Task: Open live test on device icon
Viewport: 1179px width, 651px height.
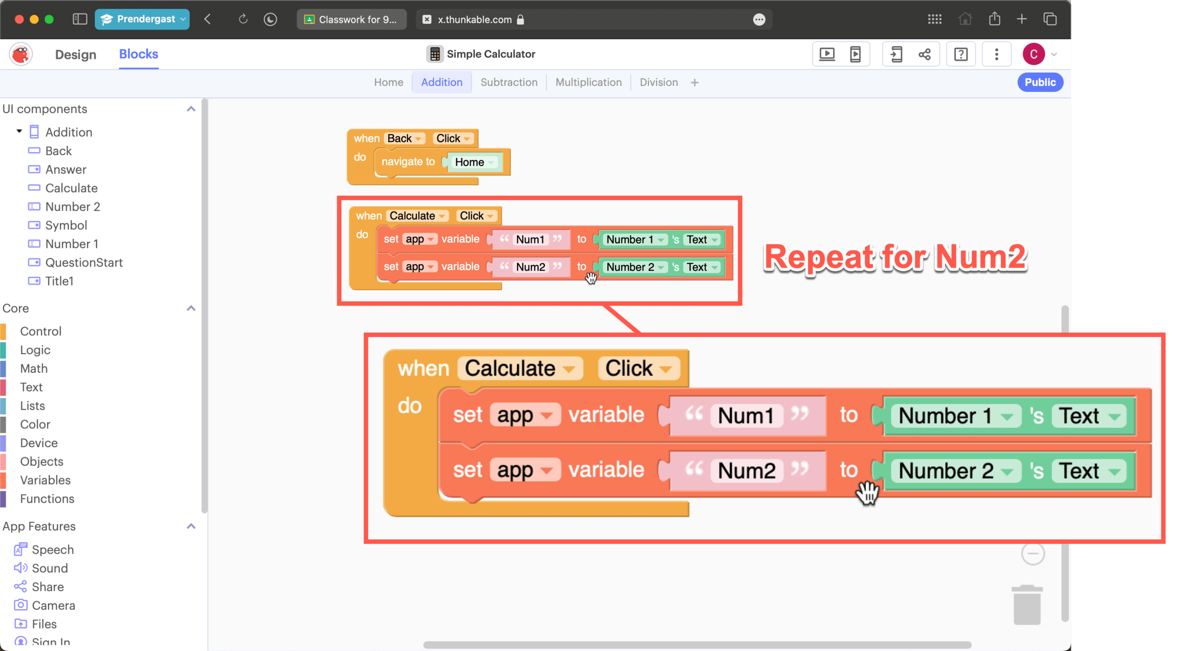Action: 855,54
